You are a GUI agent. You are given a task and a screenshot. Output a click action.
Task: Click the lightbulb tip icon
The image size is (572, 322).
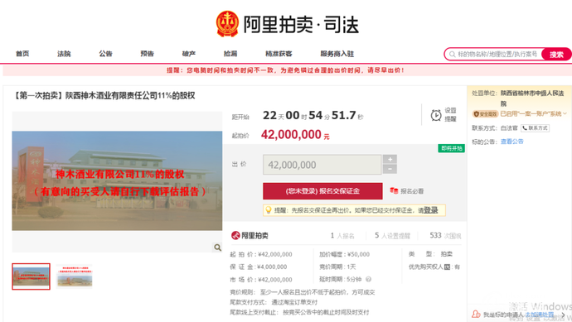[269, 210]
